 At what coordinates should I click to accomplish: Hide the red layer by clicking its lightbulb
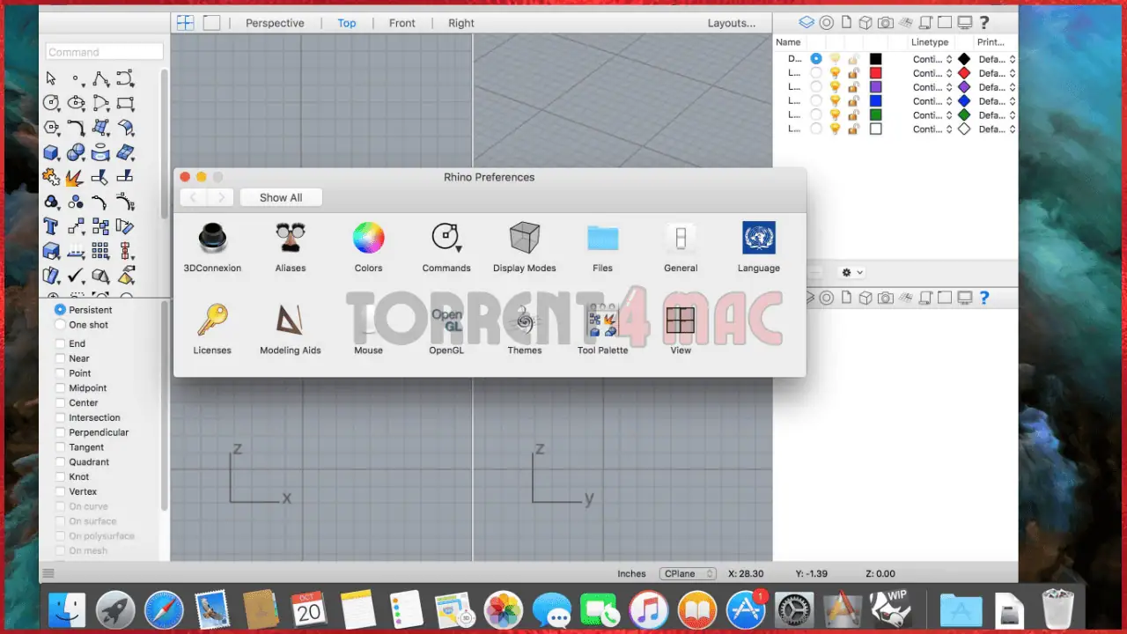[x=835, y=72]
